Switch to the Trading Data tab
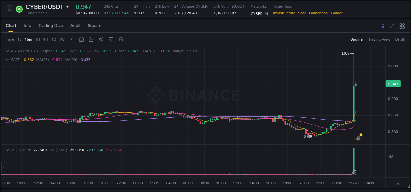 click(51, 26)
